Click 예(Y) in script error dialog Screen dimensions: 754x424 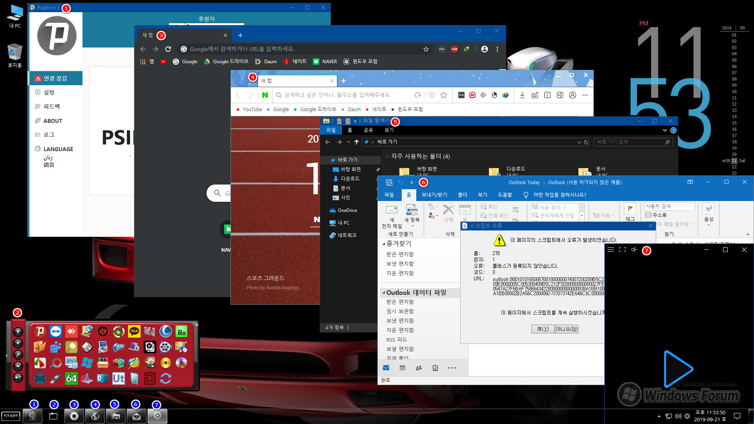[x=543, y=329]
